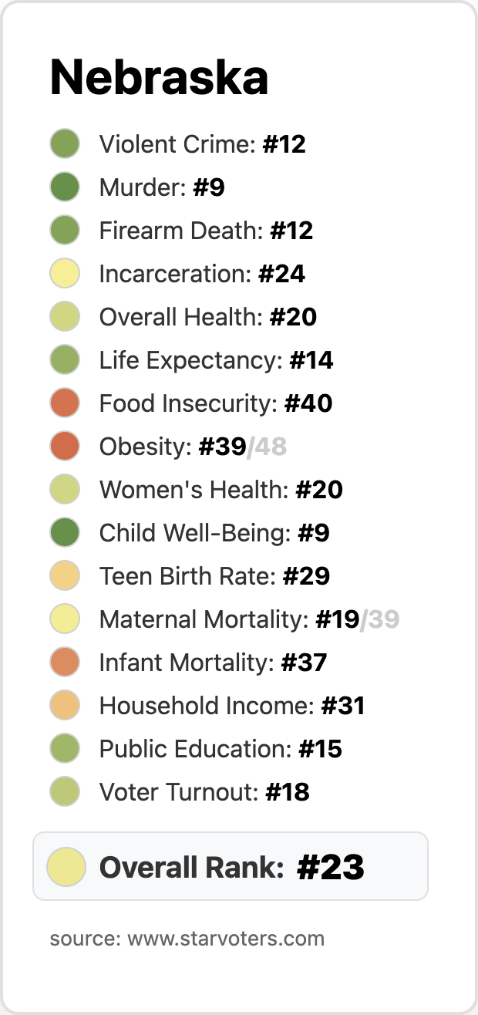Click the Life Expectancy #14 text
478x1015 pixels.
[216, 360]
